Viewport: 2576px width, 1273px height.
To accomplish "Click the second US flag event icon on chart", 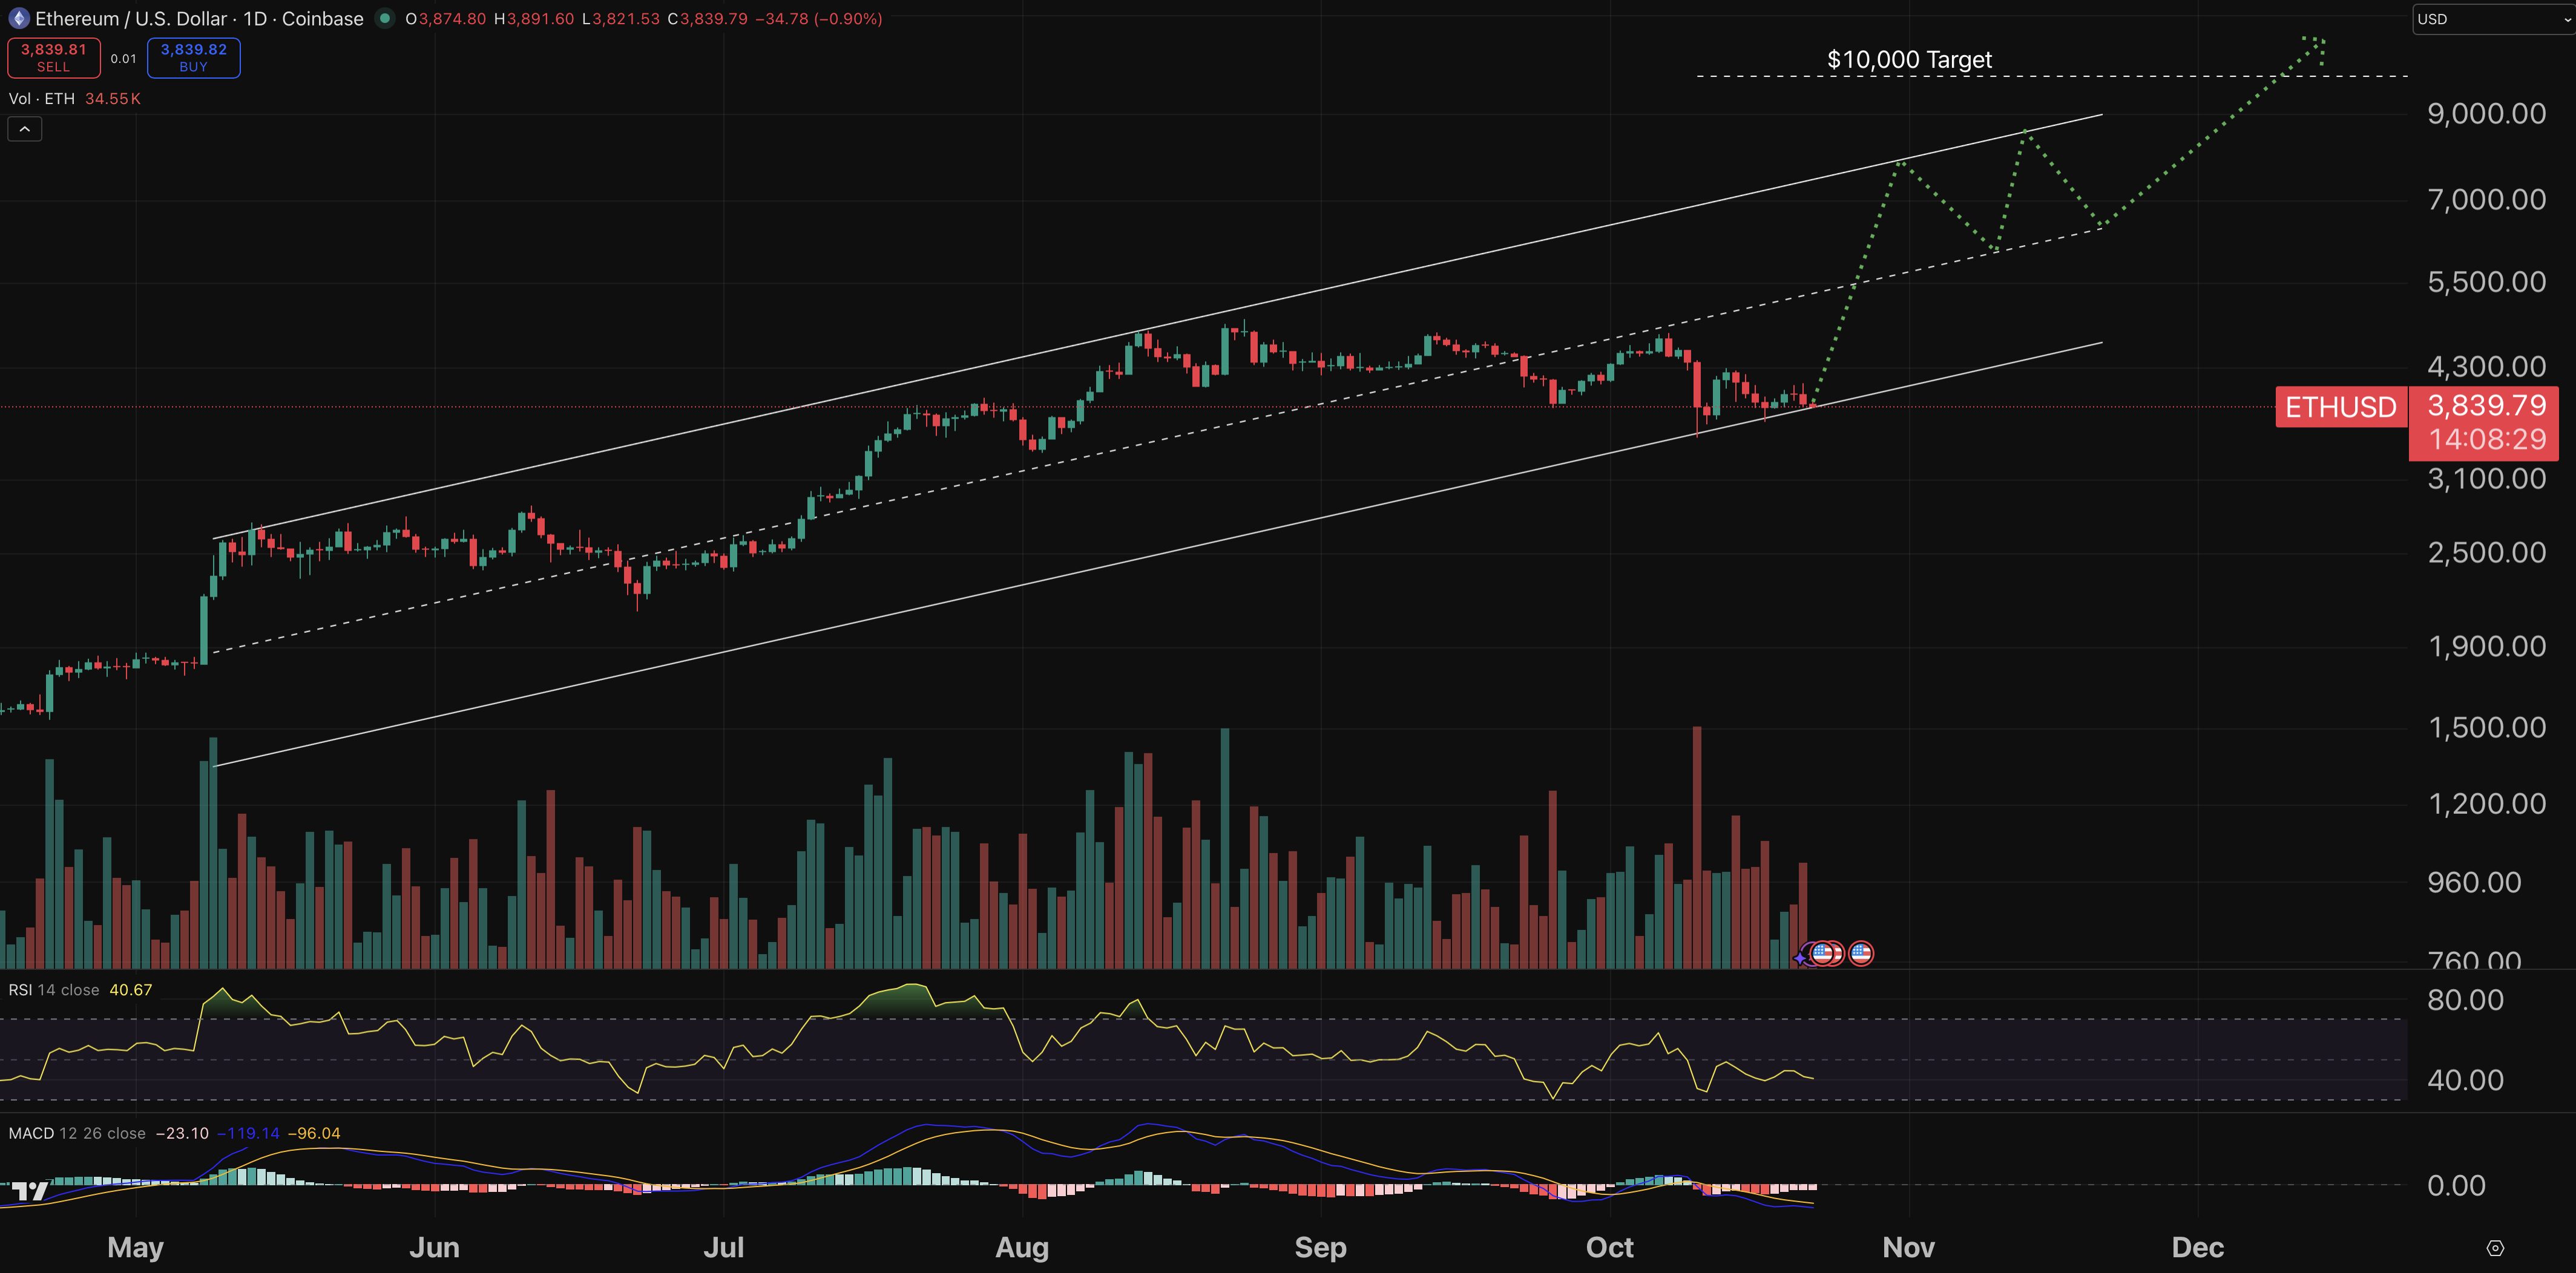I will tap(1861, 954).
